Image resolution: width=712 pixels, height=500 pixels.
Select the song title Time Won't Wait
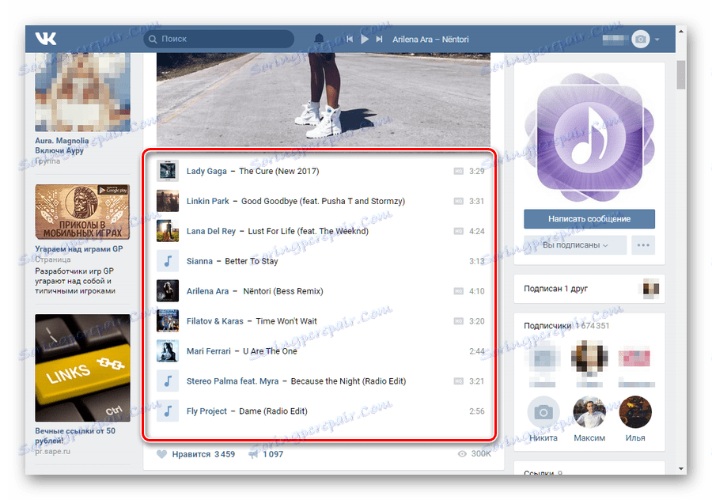(286, 321)
